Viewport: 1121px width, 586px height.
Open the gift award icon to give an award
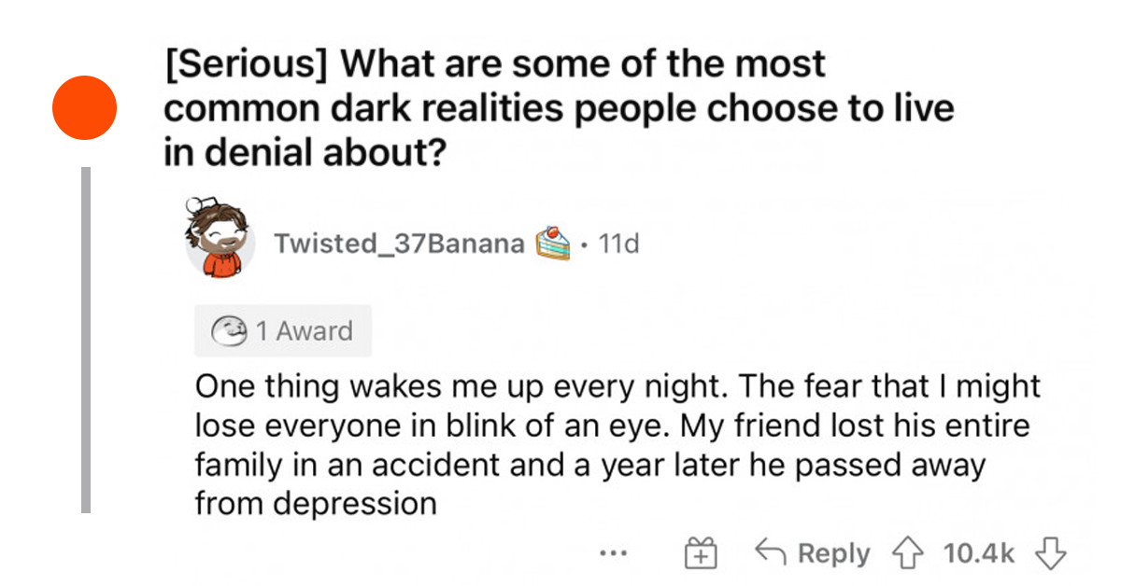pyautogui.click(x=700, y=552)
